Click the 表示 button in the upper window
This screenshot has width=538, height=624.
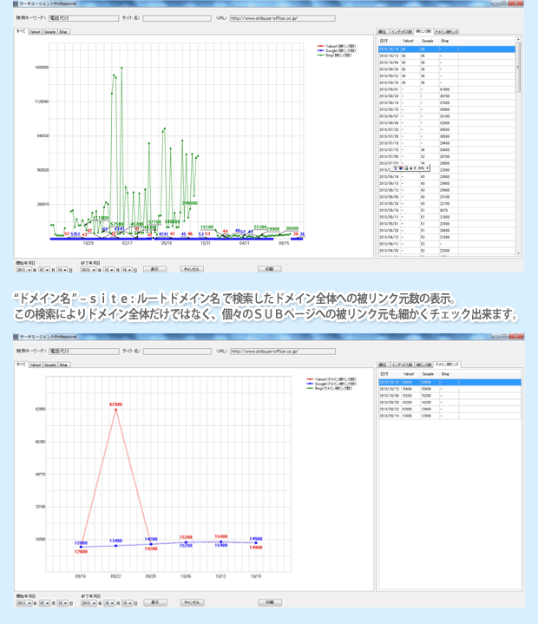click(x=154, y=269)
